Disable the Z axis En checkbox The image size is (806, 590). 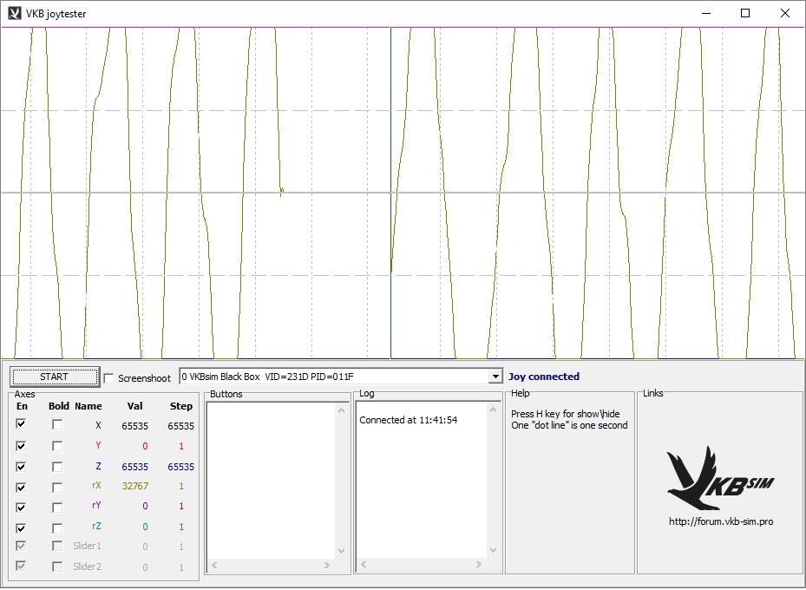pos(21,467)
